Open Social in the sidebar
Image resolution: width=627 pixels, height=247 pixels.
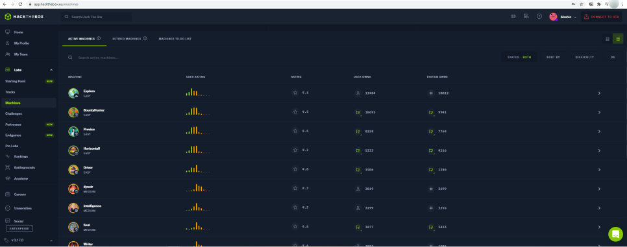pyautogui.click(x=18, y=221)
